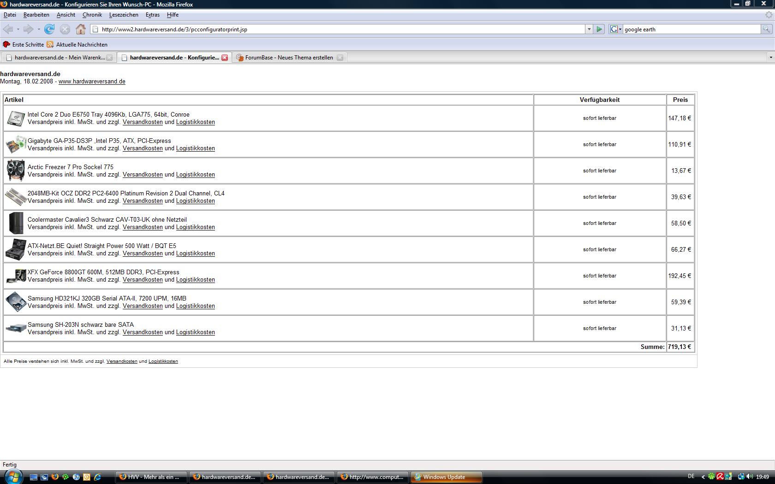775x484 pixels.
Task: Open the address bar history dropdown
Action: pos(589,29)
